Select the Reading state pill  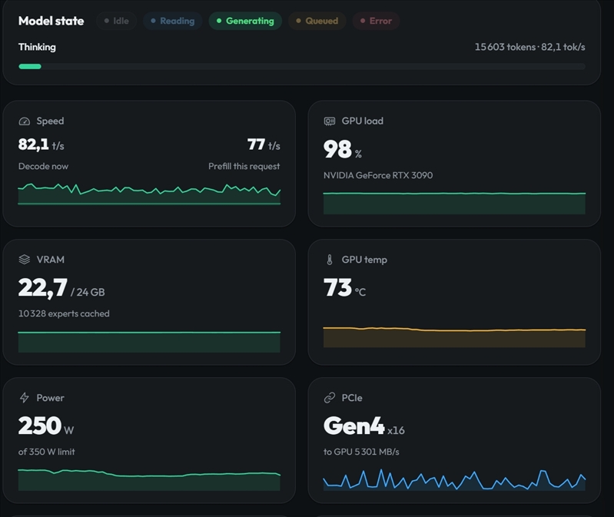click(x=173, y=21)
